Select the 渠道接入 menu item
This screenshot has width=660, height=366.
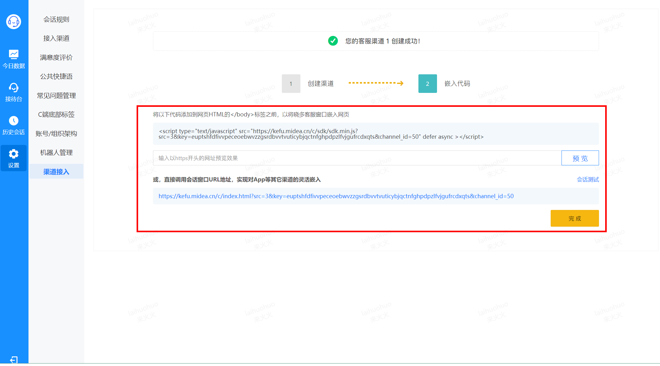click(x=56, y=172)
